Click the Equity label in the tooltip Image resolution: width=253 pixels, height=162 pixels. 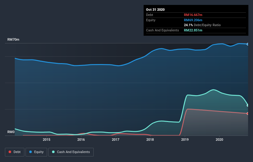[x=151, y=20]
